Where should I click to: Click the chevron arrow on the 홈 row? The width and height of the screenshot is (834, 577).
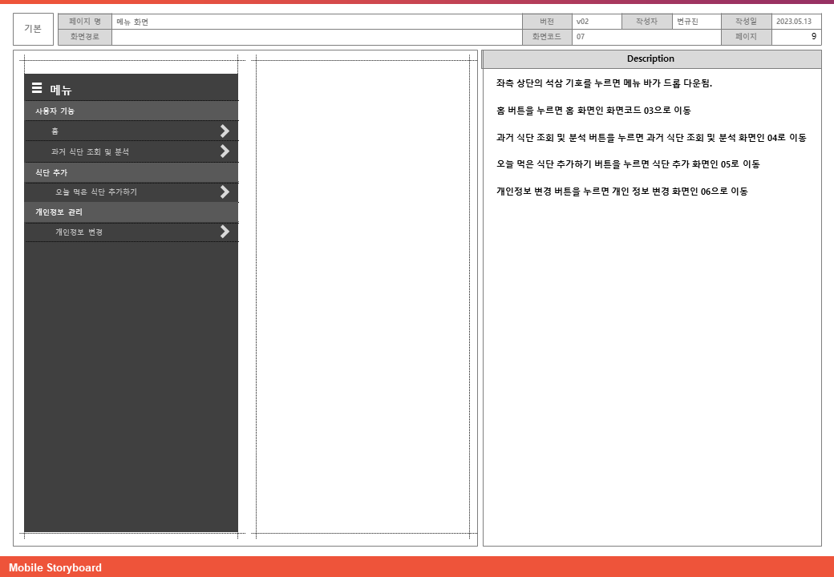click(x=225, y=131)
